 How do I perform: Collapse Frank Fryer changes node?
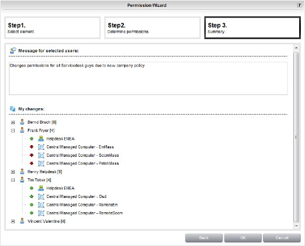[13, 130]
